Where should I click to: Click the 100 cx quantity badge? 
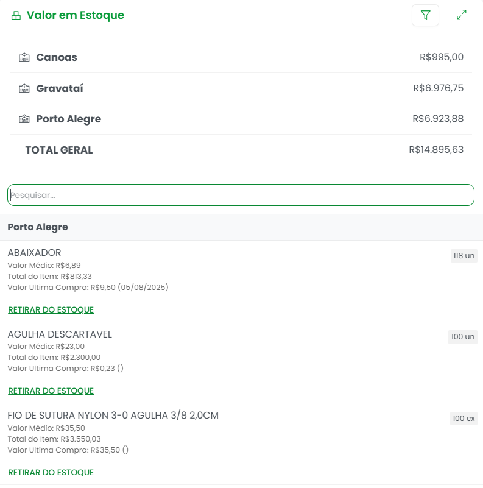coord(463,419)
